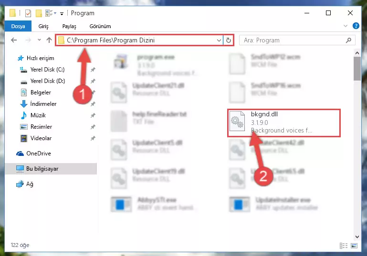
Task: Switch to large icons view in status bar
Action: (354, 246)
